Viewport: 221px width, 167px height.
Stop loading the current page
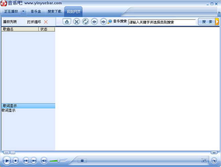coord(76,22)
